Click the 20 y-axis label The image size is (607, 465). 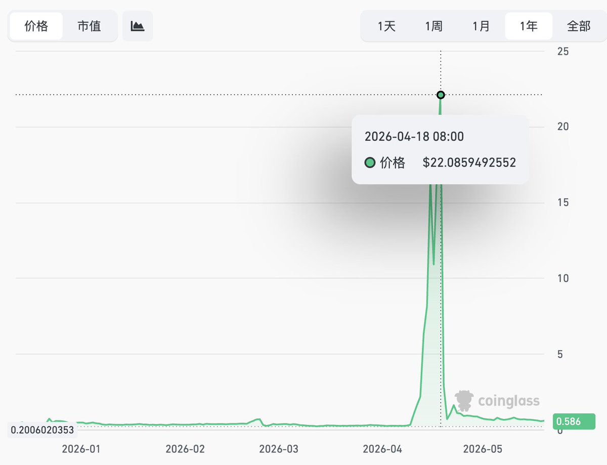point(562,126)
